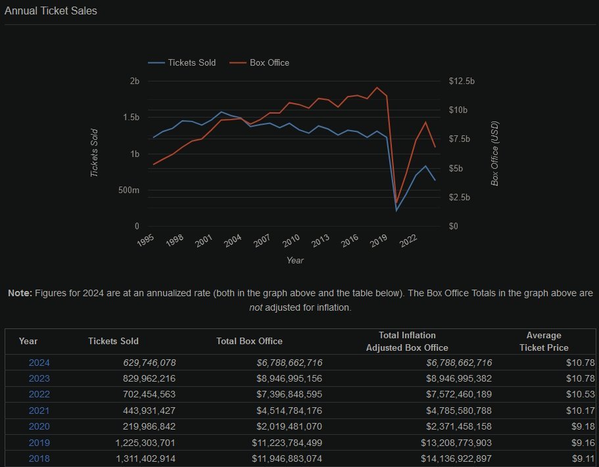Image resolution: width=599 pixels, height=467 pixels.
Task: Go to the 2021 year link
Action: tap(39, 411)
